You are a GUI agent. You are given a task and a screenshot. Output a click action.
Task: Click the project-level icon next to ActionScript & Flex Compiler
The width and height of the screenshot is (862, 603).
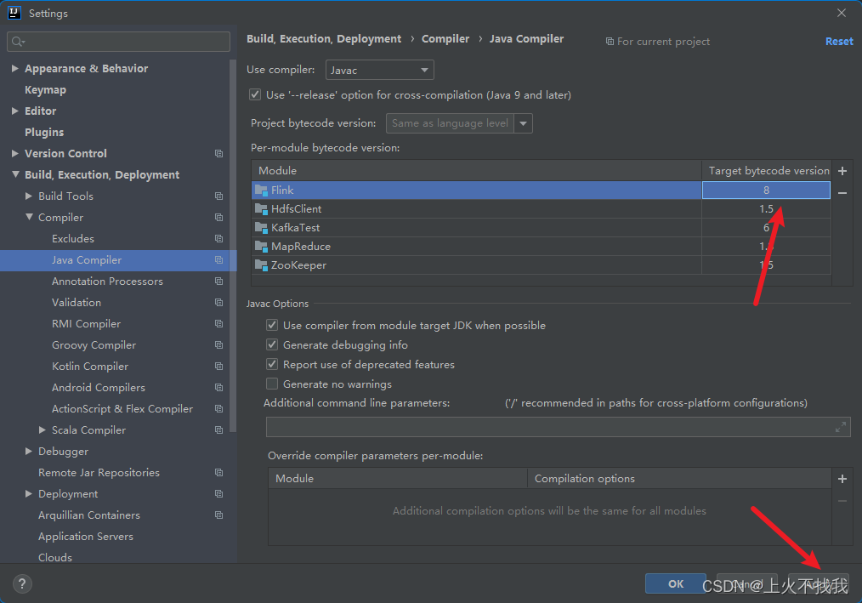(x=218, y=409)
